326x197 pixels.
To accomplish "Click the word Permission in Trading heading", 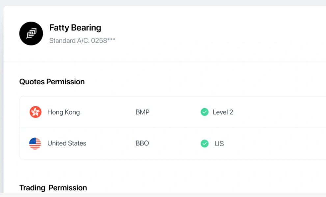I will [68, 188].
